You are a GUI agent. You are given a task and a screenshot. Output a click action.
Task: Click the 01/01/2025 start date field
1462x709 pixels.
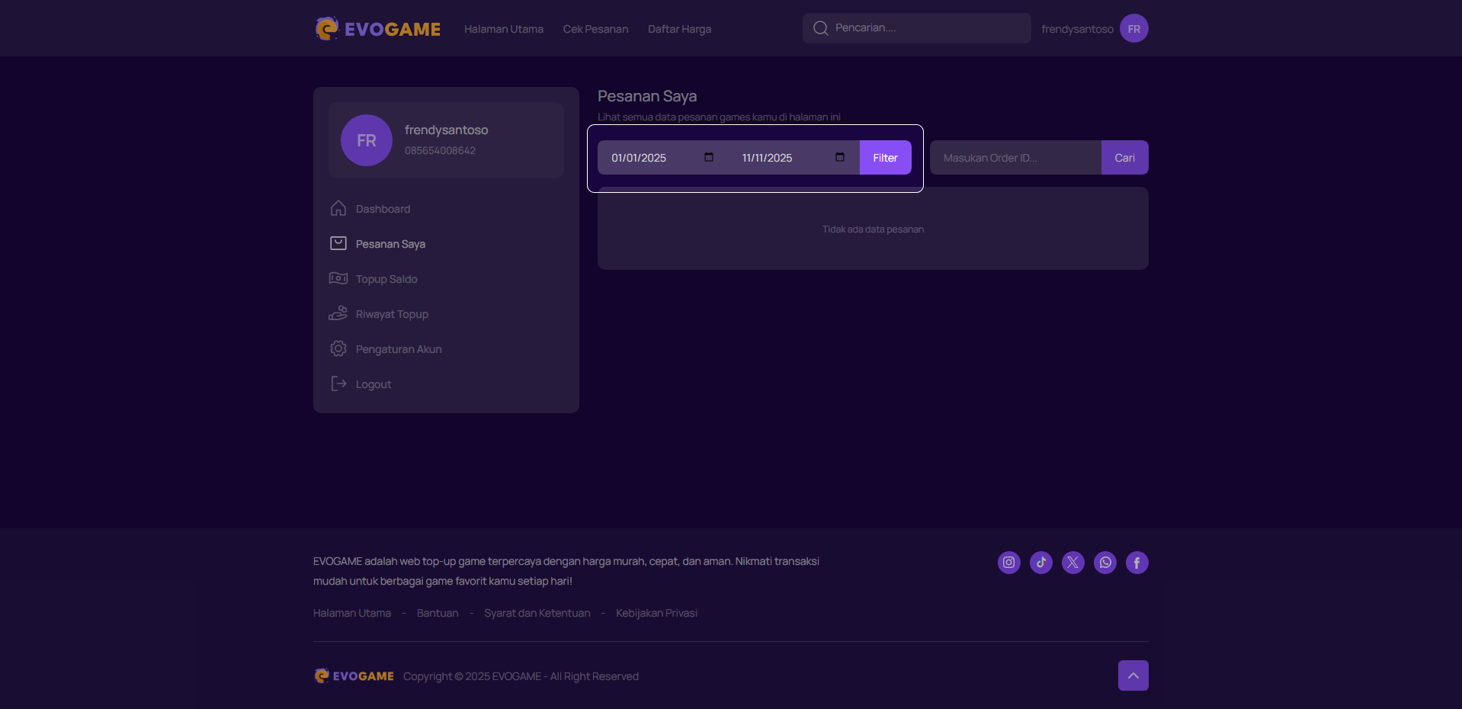(663, 158)
